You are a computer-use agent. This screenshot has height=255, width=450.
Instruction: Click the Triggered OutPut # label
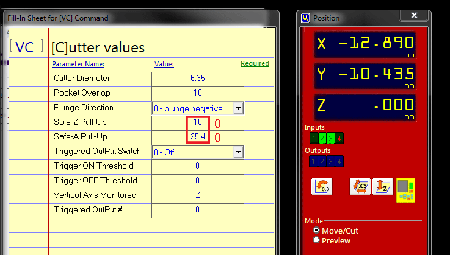point(88,210)
